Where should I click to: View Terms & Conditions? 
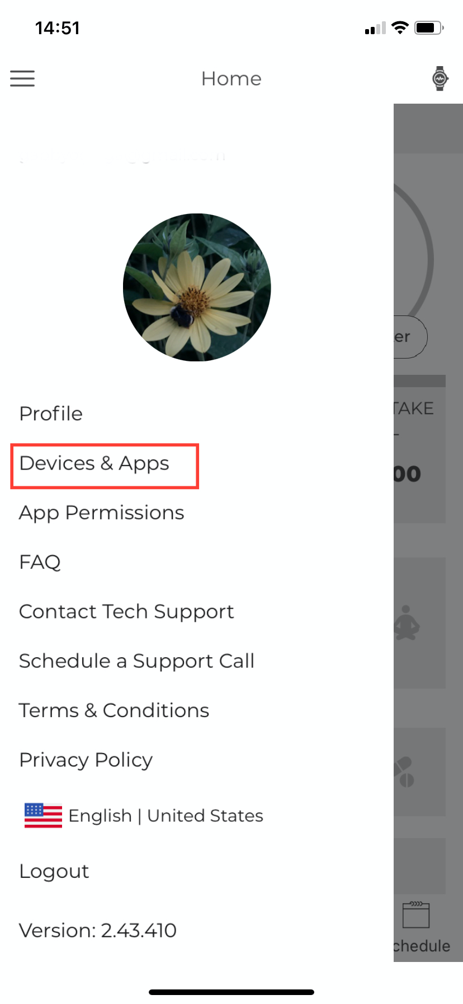point(114,710)
